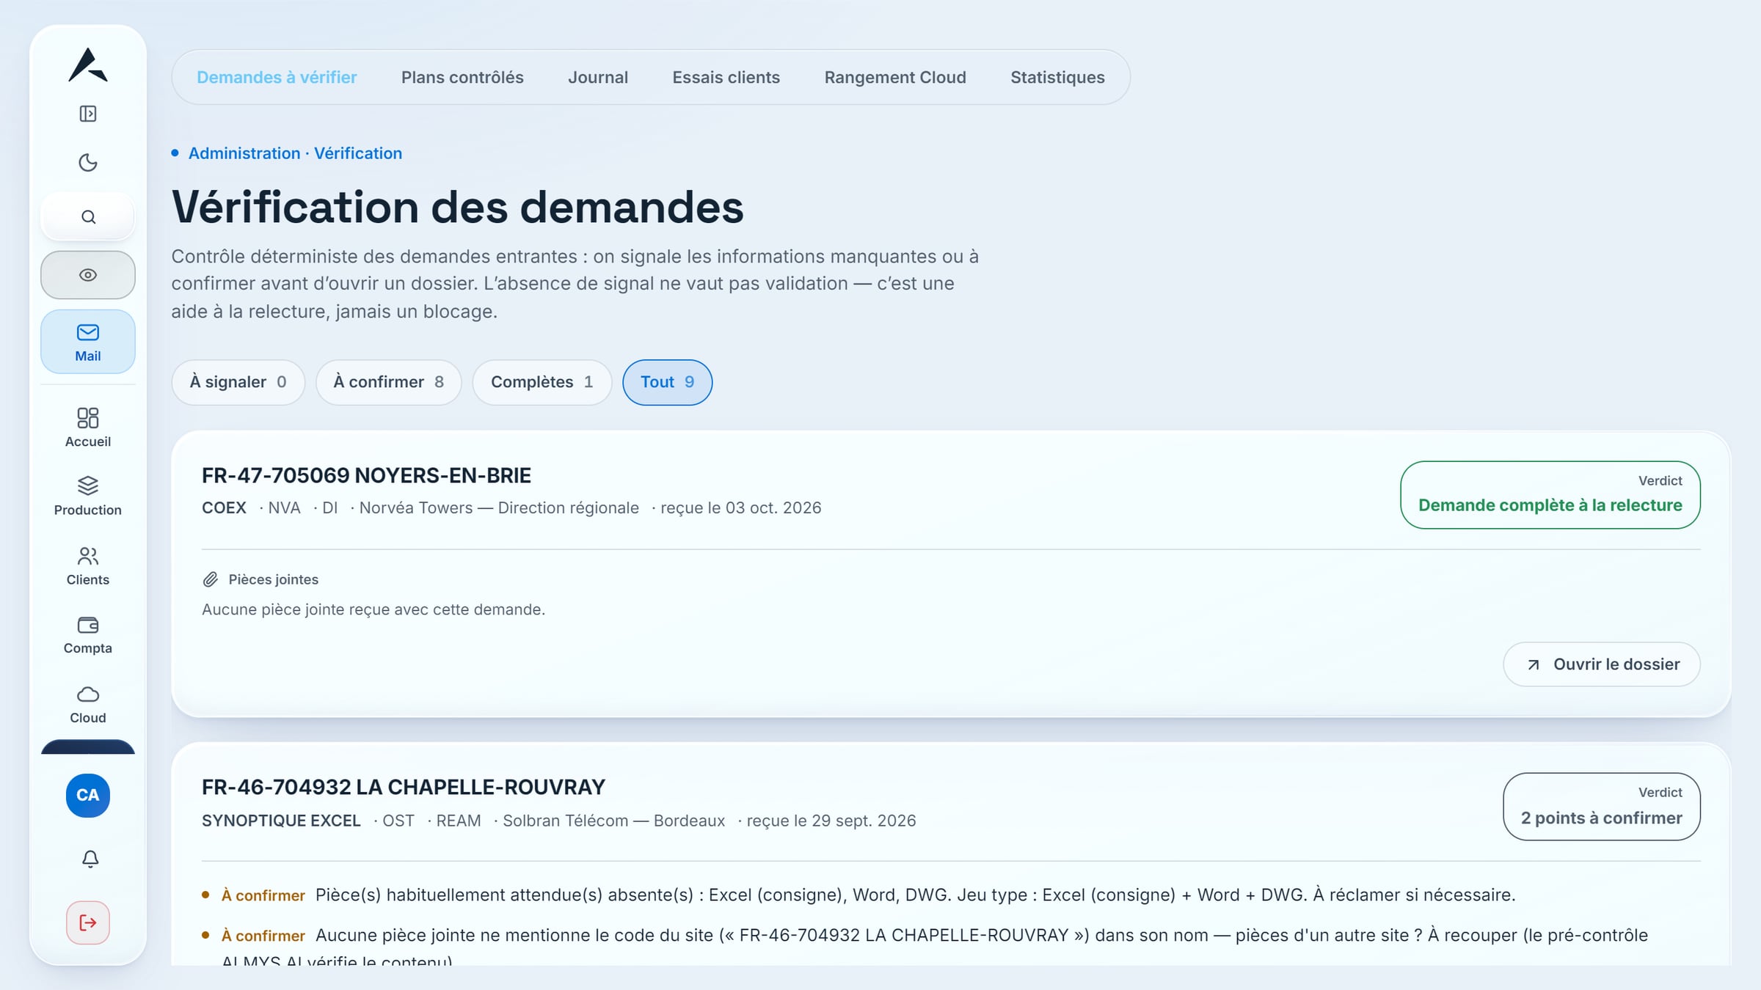The image size is (1761, 990).
Task: Filter by À confirmer requests
Action: pos(389,382)
